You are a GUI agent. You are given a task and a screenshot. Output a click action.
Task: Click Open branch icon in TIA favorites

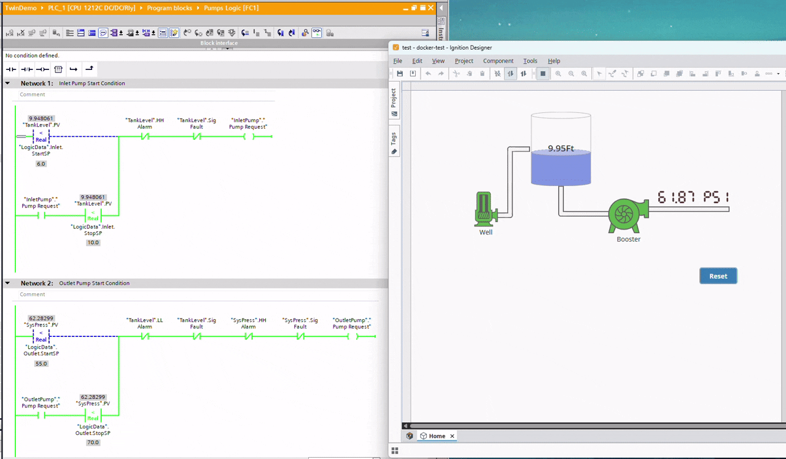click(74, 69)
